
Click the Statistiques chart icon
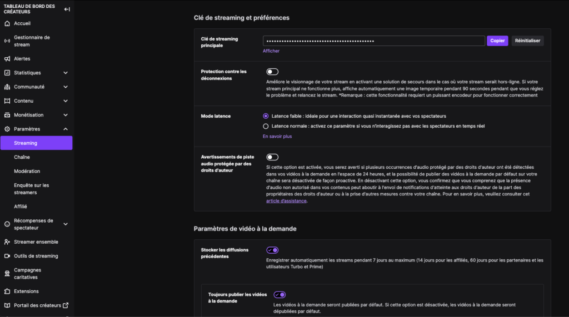(7, 73)
